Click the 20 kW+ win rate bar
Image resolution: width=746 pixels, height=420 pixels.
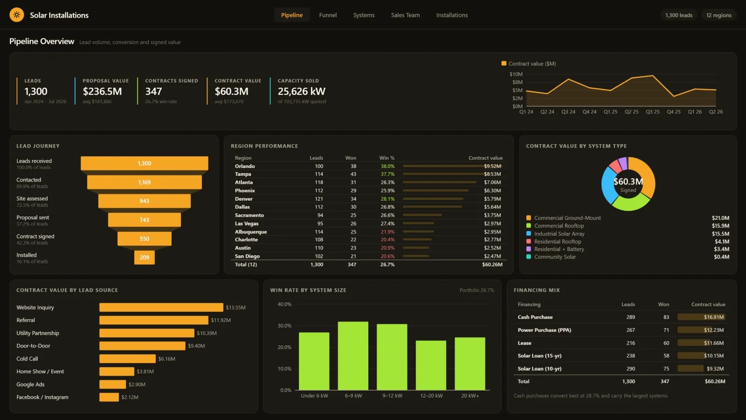point(470,364)
